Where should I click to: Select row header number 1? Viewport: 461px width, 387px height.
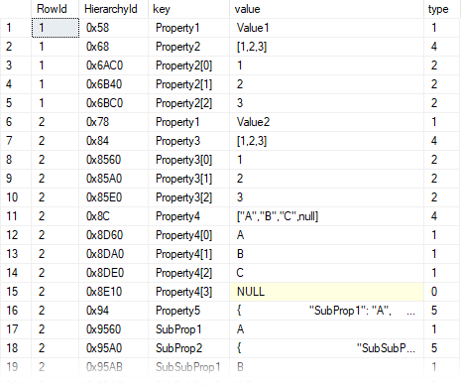16,28
